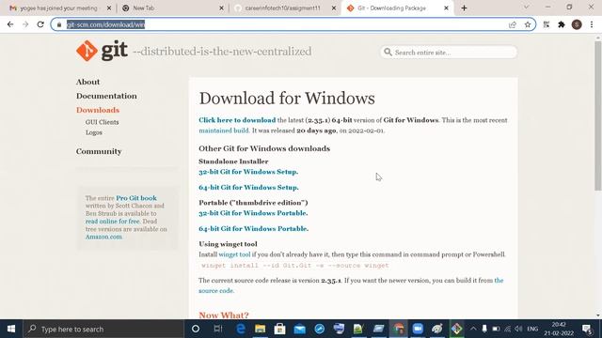The image size is (602, 338).
Task: Click the toolbar icon left of the Extensions puzzle
Action: [547, 24]
